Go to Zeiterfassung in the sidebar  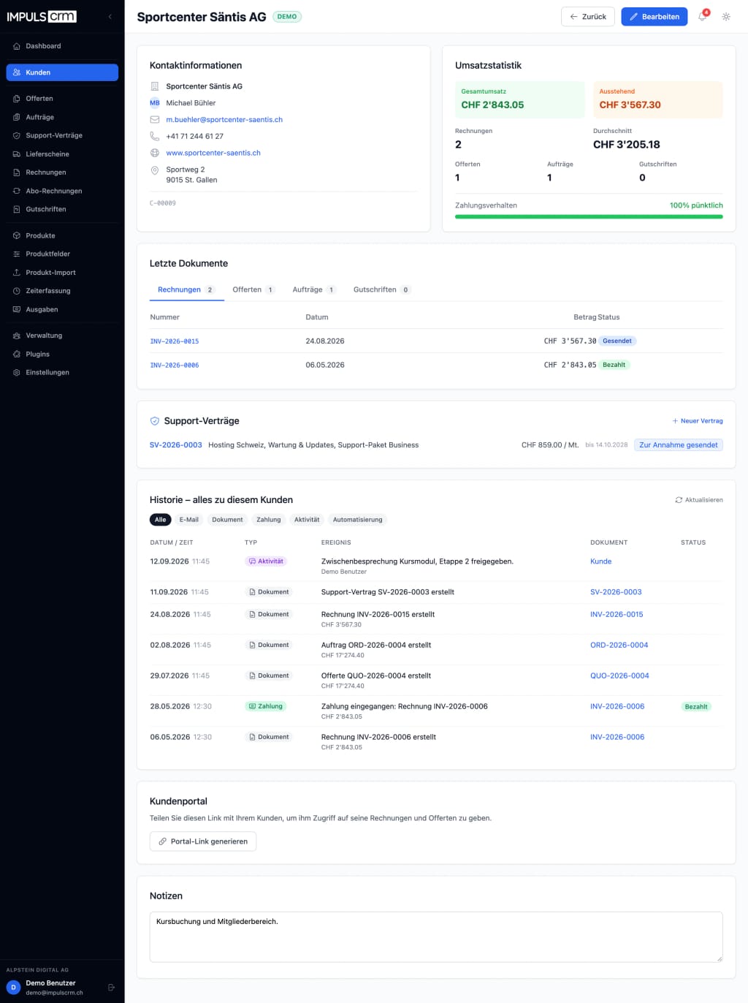pos(62,291)
